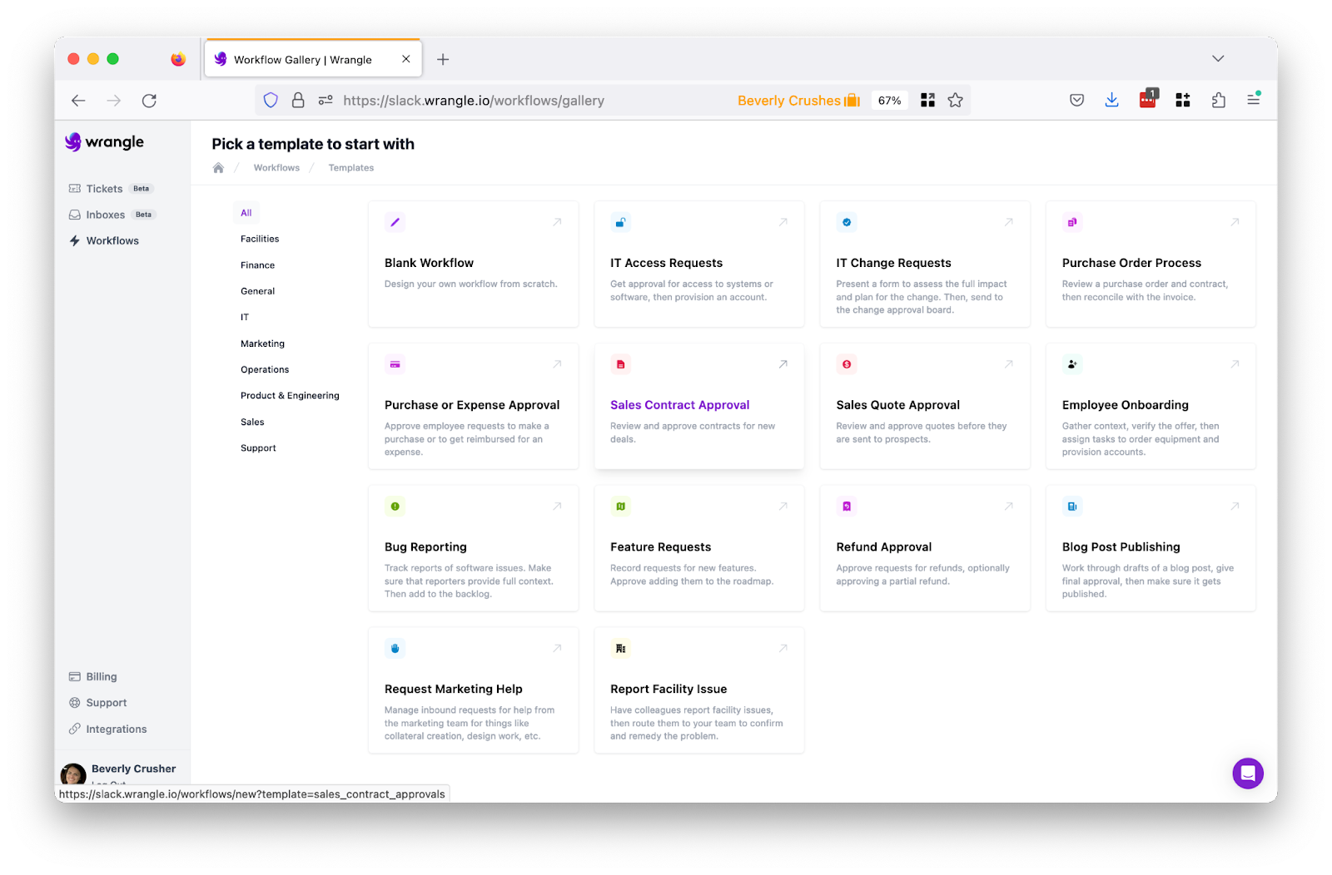Click the Feature Requests template title

point(661,547)
